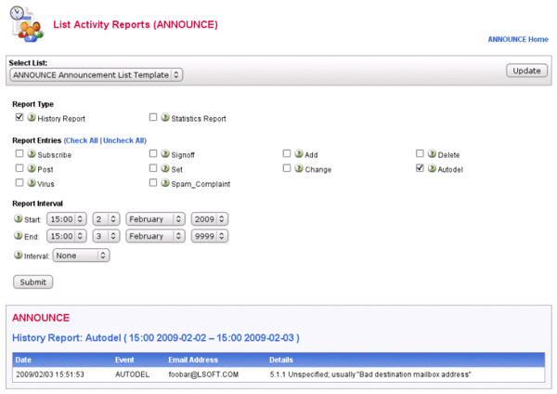The height and width of the screenshot is (394, 557).
Task: Click the help icon next to Subscribe
Action: (32, 153)
